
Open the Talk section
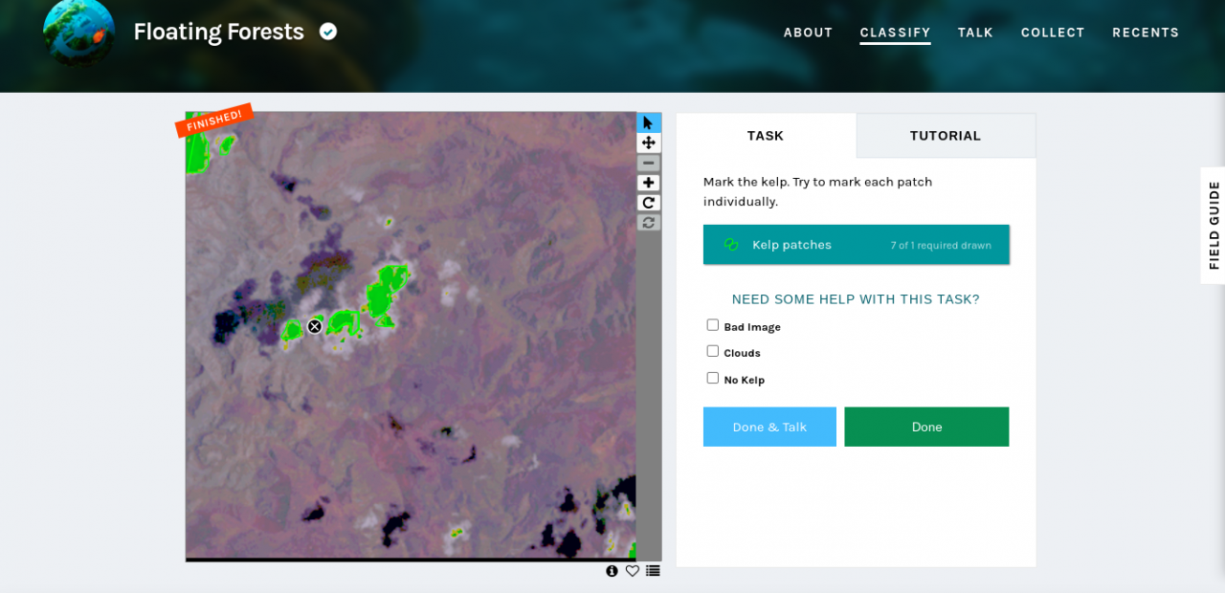tap(975, 33)
